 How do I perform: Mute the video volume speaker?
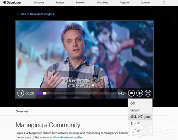(x=140, y=93)
